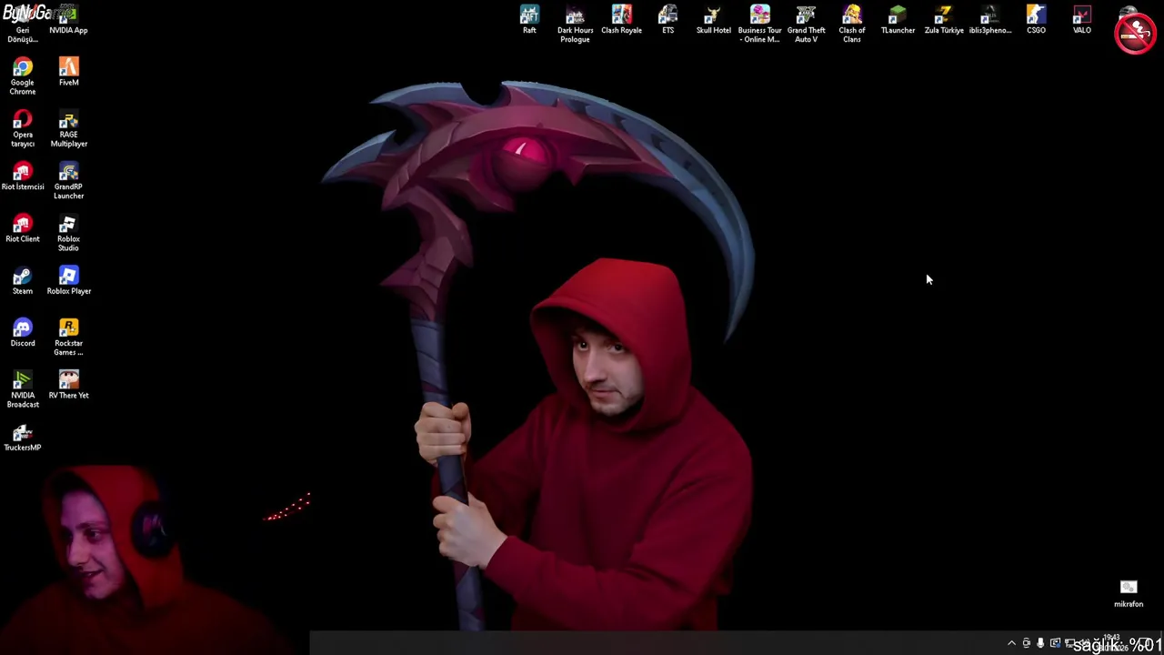
Task: Click the microphone tray icon in taskbar
Action: pos(1040,643)
